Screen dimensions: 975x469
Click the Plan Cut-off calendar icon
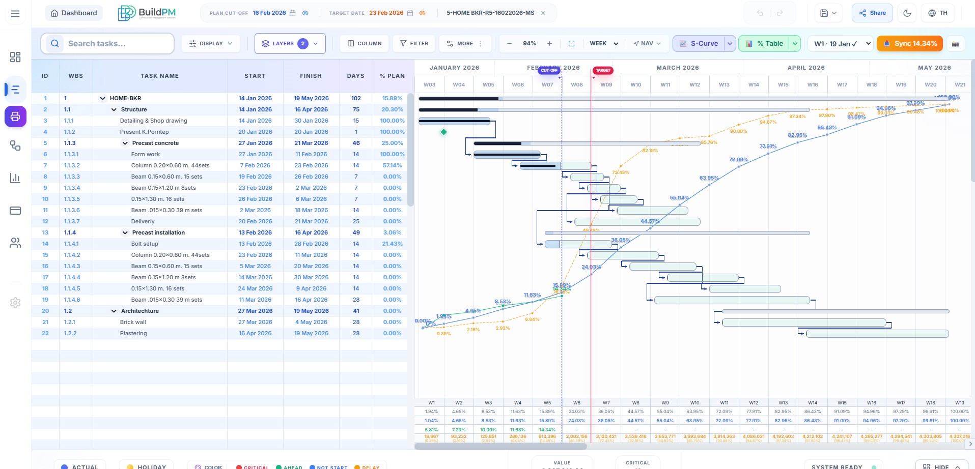click(x=293, y=13)
